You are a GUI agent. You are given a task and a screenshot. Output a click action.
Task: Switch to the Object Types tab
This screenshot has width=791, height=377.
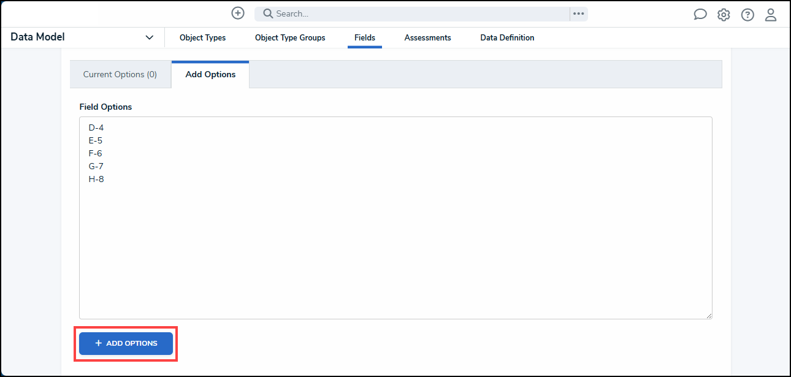pos(202,37)
